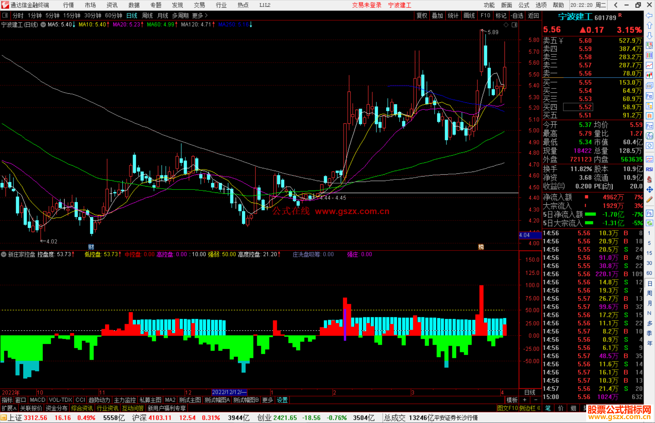
Task: Select the 笔 tick tab under the trade list
Action: (x=548, y=408)
